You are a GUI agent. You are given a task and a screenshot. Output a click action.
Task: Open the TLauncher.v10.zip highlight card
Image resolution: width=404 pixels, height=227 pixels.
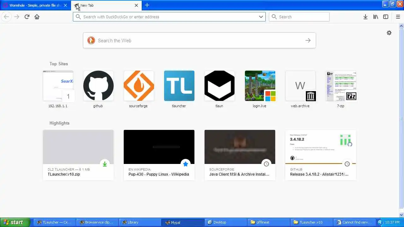click(78, 155)
